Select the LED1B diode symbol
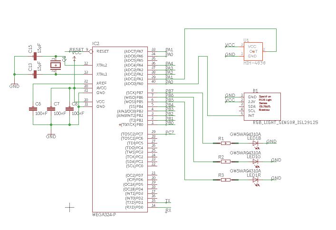 tap(255, 144)
